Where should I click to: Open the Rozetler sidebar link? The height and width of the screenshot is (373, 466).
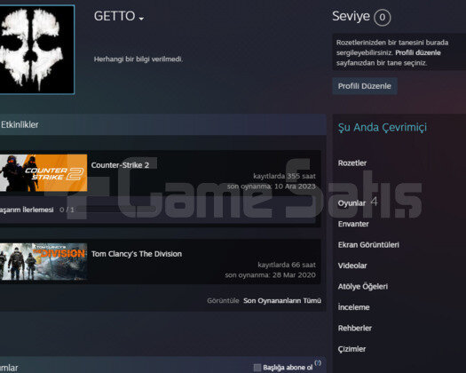click(352, 163)
